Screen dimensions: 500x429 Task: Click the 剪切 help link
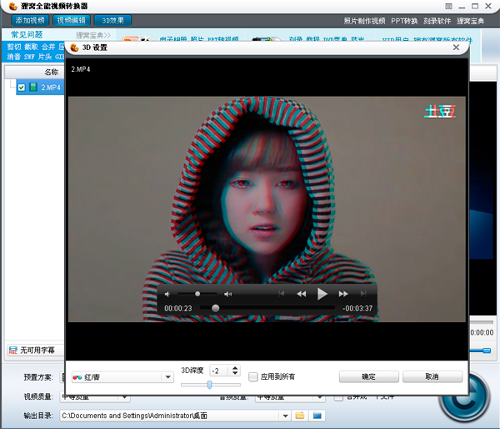[14, 47]
